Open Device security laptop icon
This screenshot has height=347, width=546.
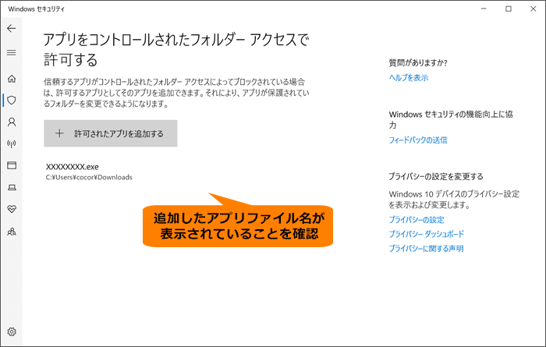(12, 187)
